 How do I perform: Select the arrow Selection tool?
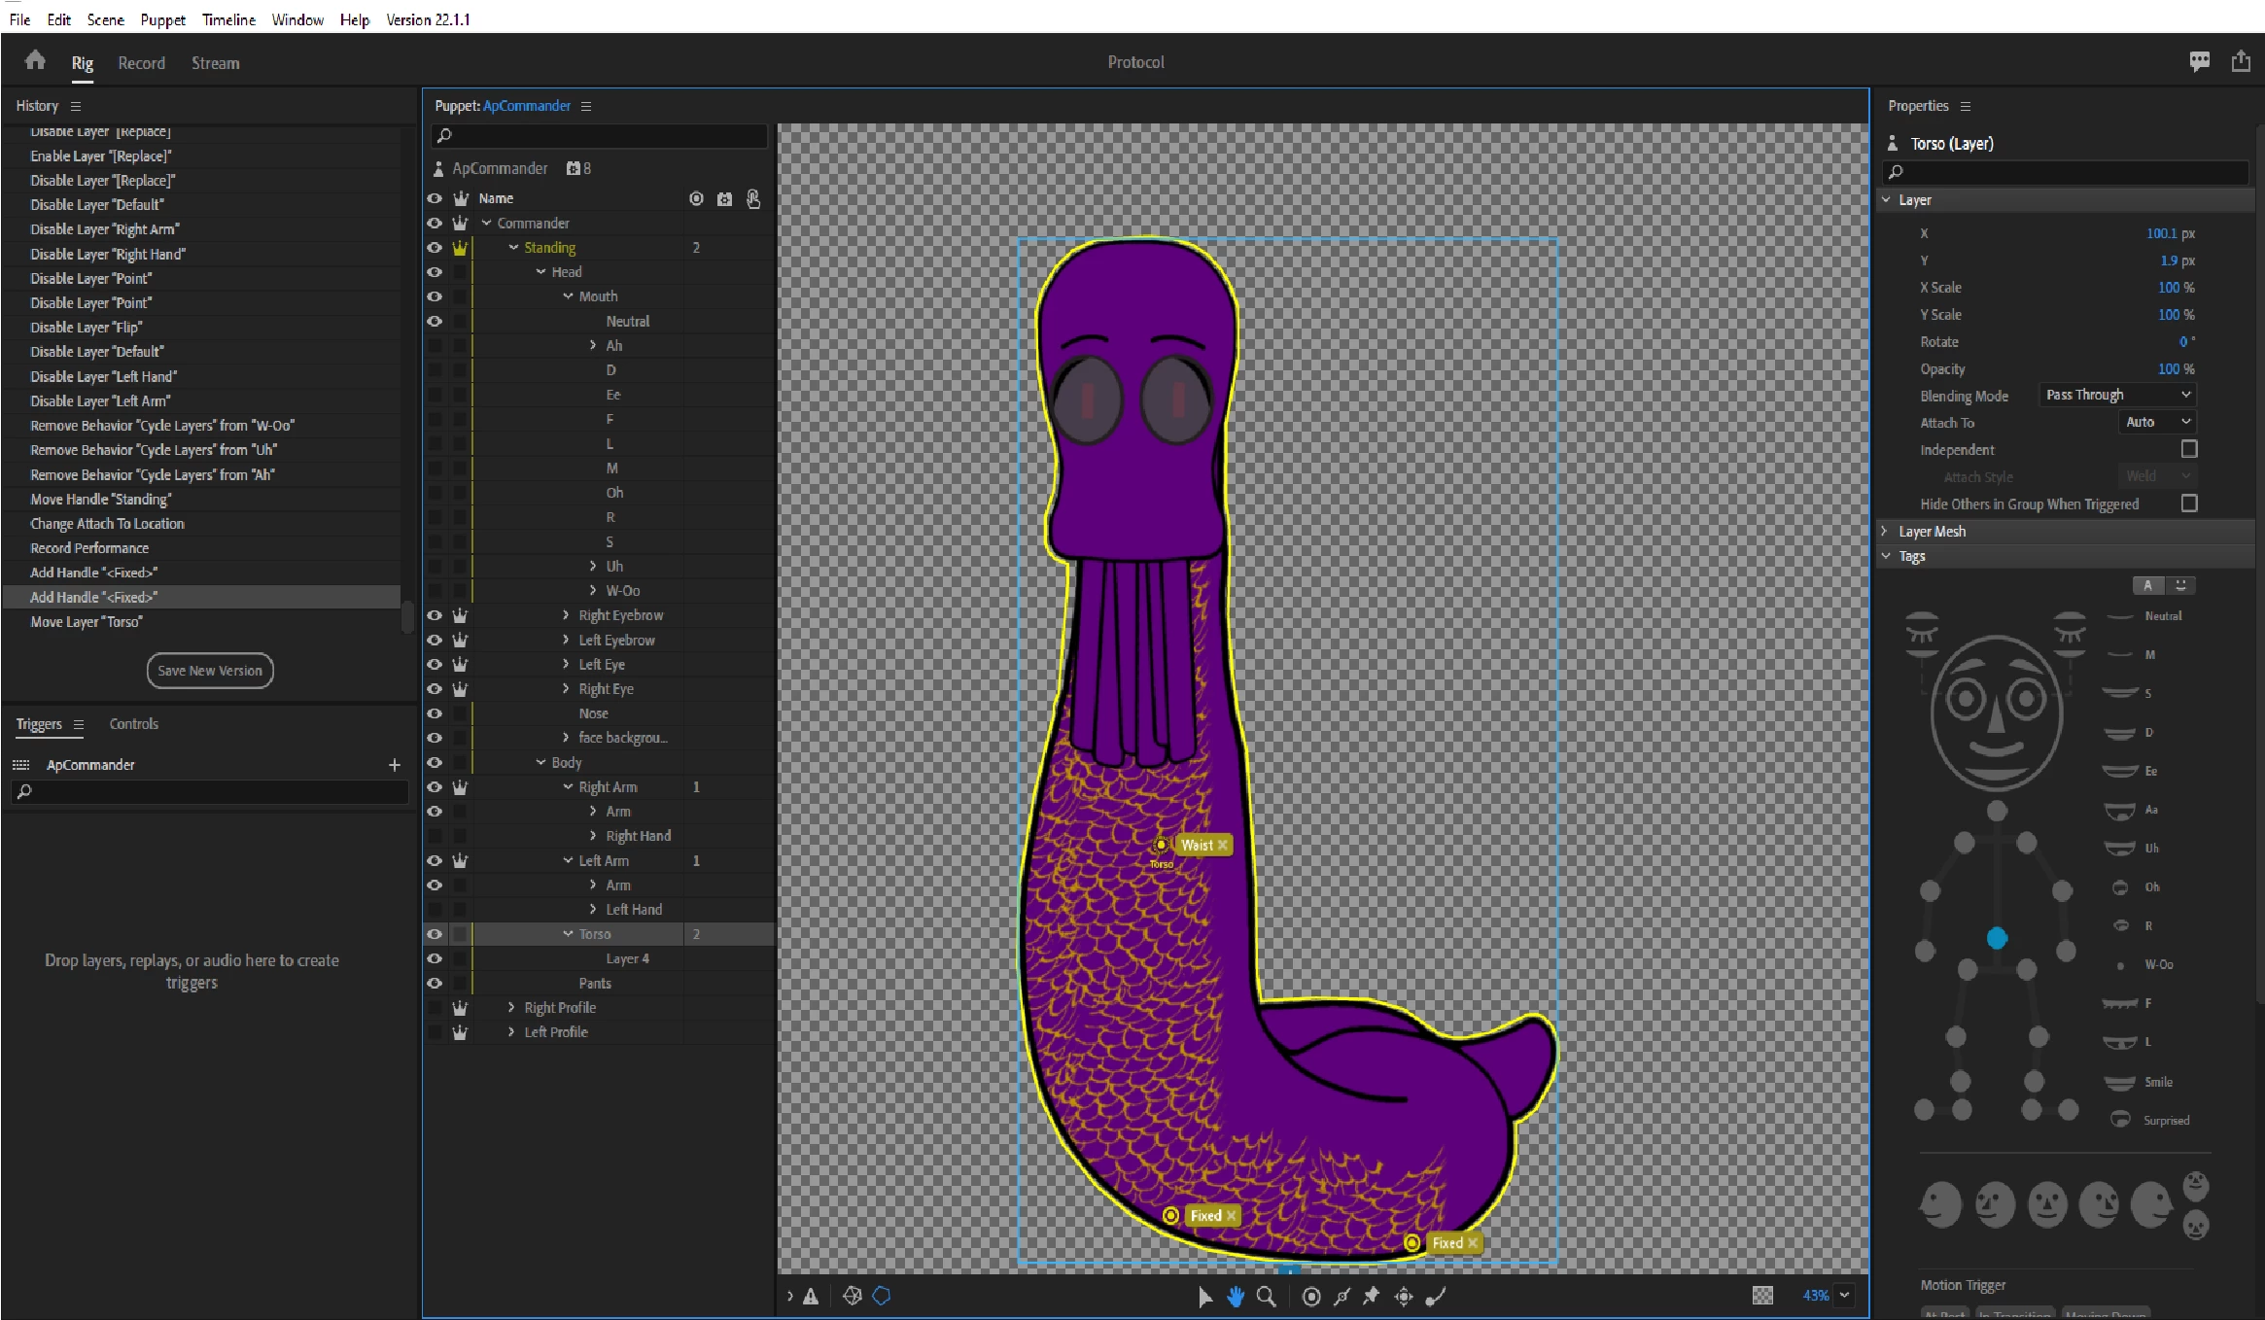click(x=1204, y=1296)
